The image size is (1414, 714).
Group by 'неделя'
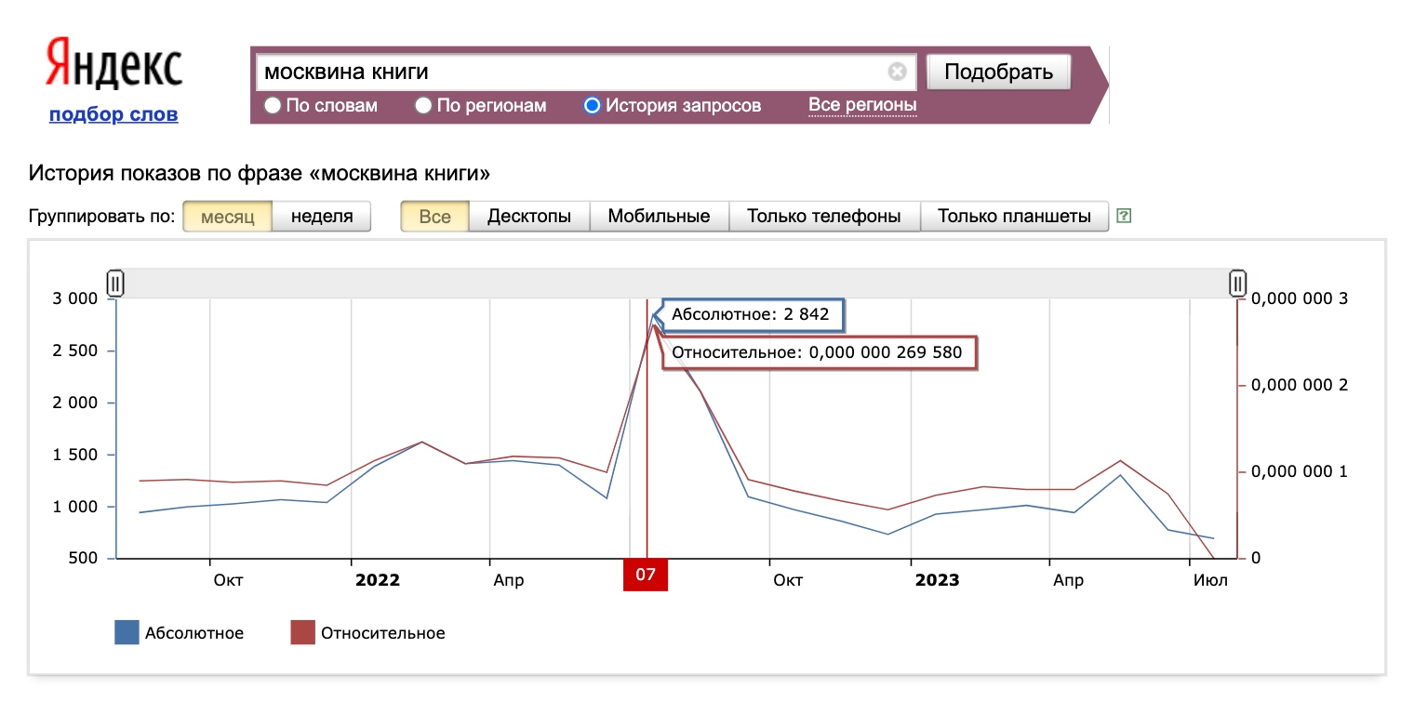[322, 217]
